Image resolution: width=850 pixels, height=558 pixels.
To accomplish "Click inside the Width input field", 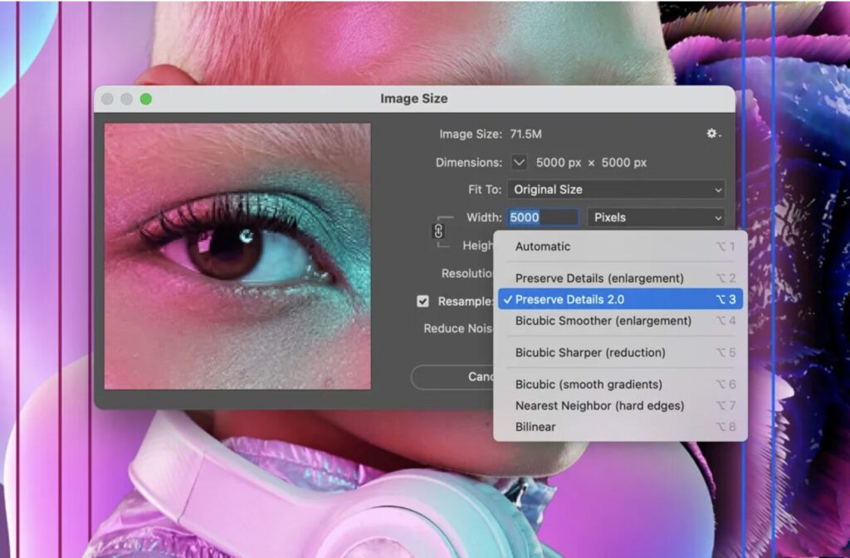I will (x=543, y=217).
